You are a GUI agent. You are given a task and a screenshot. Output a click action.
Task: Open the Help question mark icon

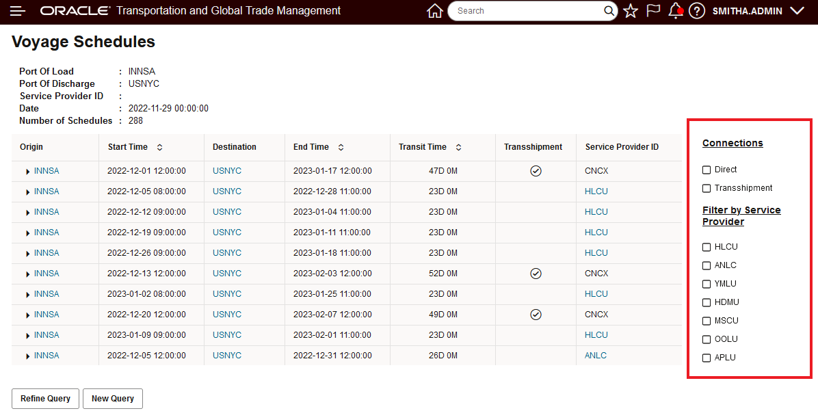click(x=696, y=11)
